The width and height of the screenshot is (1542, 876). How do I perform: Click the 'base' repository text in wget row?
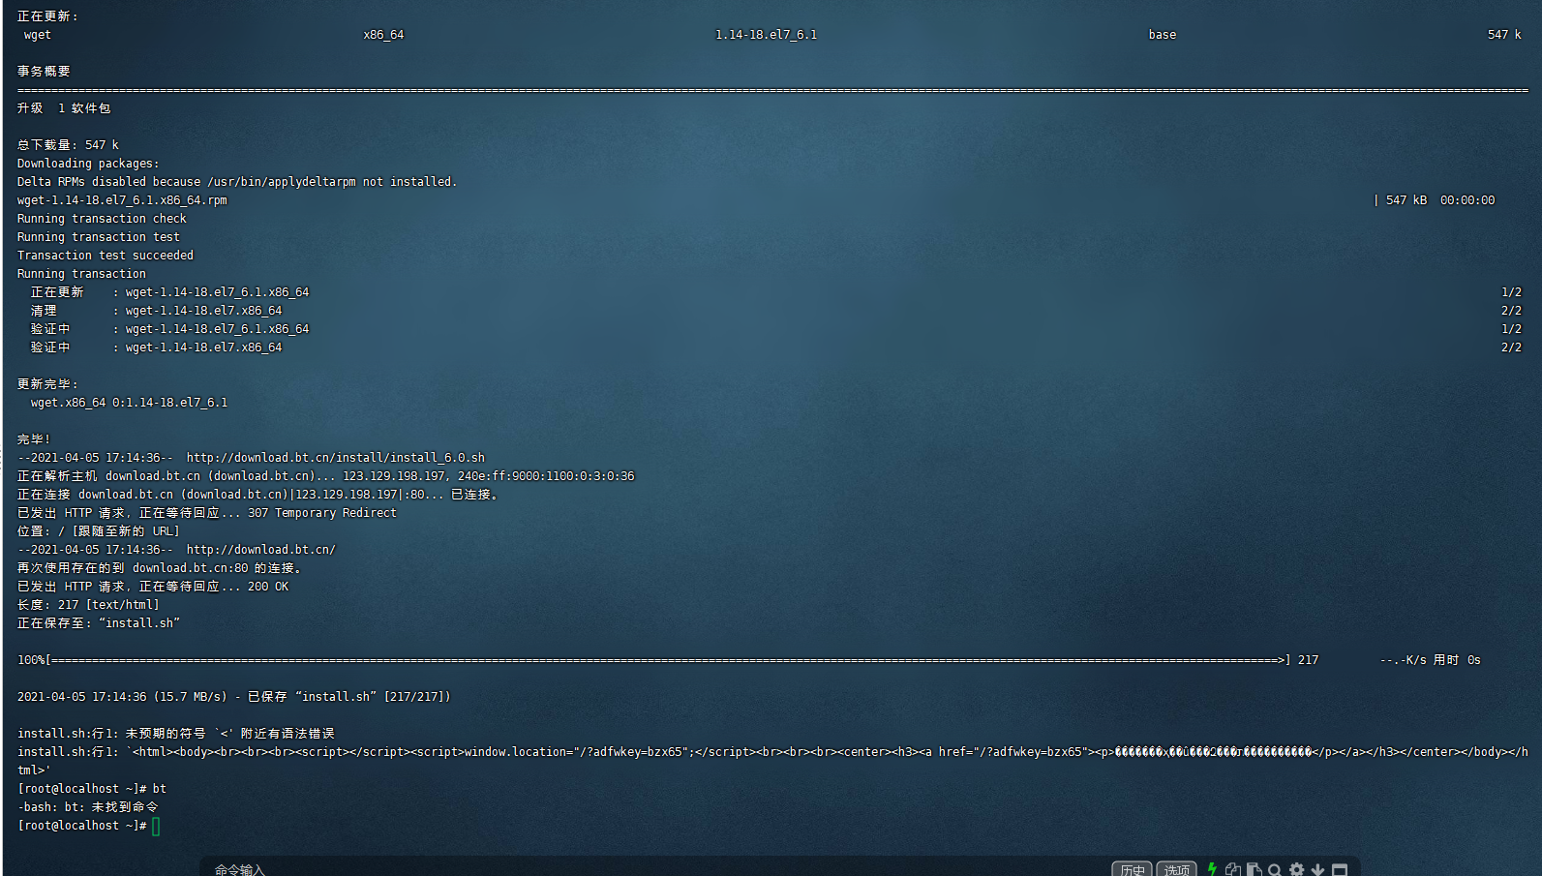[1163, 35]
